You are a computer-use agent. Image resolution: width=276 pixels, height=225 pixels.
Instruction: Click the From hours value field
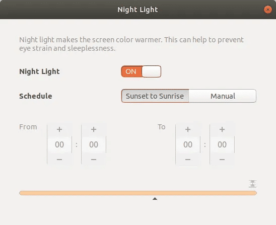click(59, 144)
